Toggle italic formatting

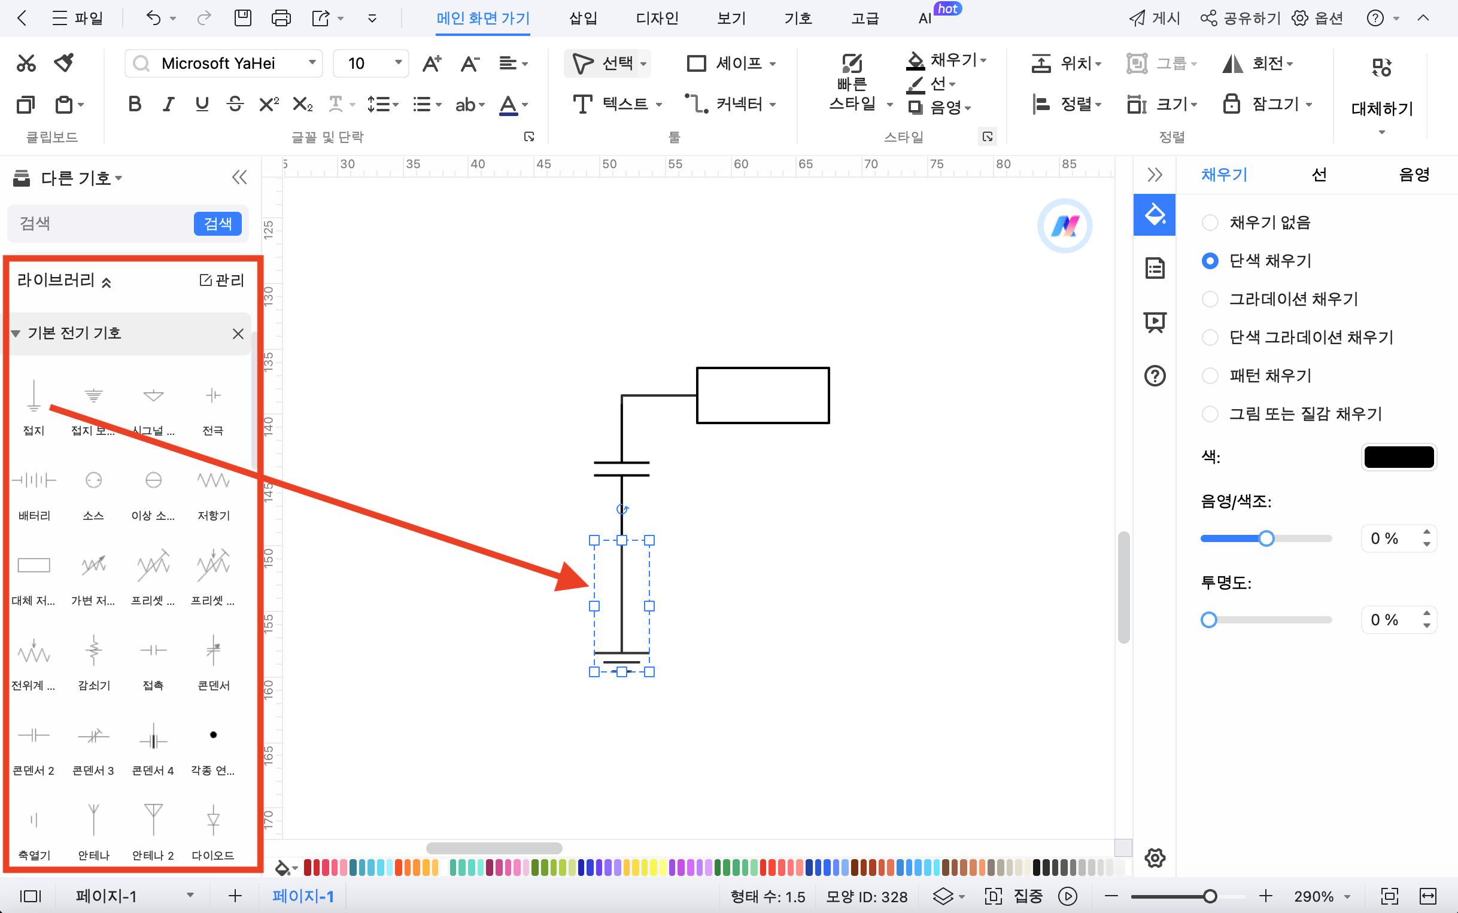[169, 105]
